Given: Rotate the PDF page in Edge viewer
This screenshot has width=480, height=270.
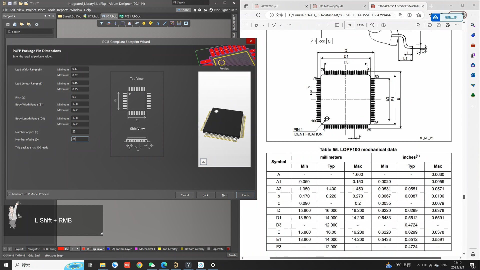Looking at the screenshot, I should click(x=372, y=25).
